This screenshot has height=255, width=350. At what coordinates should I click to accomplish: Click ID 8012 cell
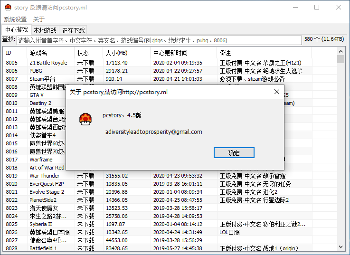click(x=11, y=119)
